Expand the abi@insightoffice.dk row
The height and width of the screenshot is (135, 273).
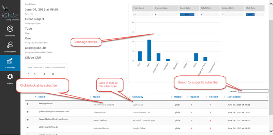pyautogui.click(x=28, y=128)
